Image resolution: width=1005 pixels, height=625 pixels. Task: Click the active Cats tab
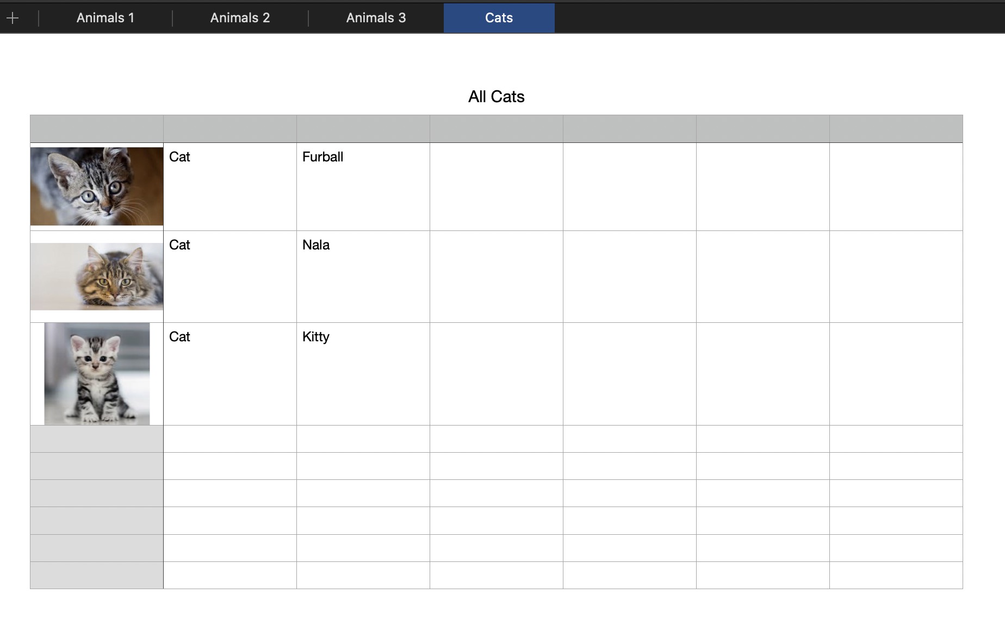point(499,18)
